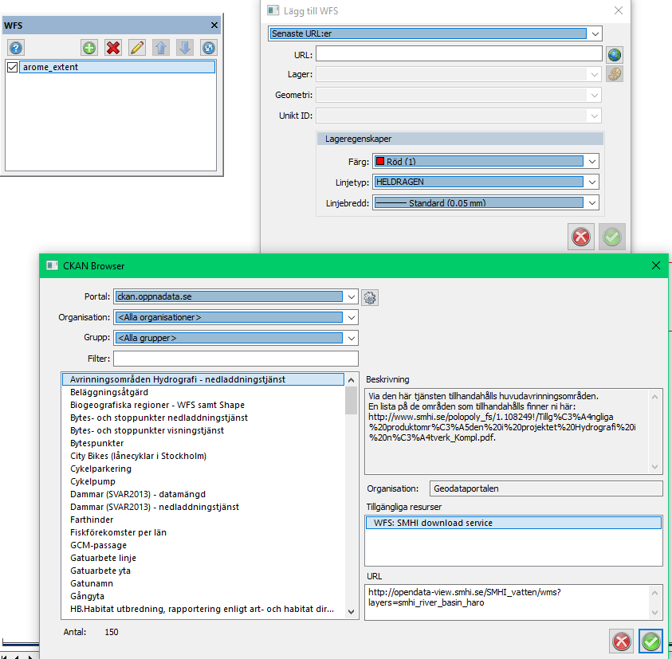Select WFS: SMHI download service resource

pyautogui.click(x=513, y=523)
